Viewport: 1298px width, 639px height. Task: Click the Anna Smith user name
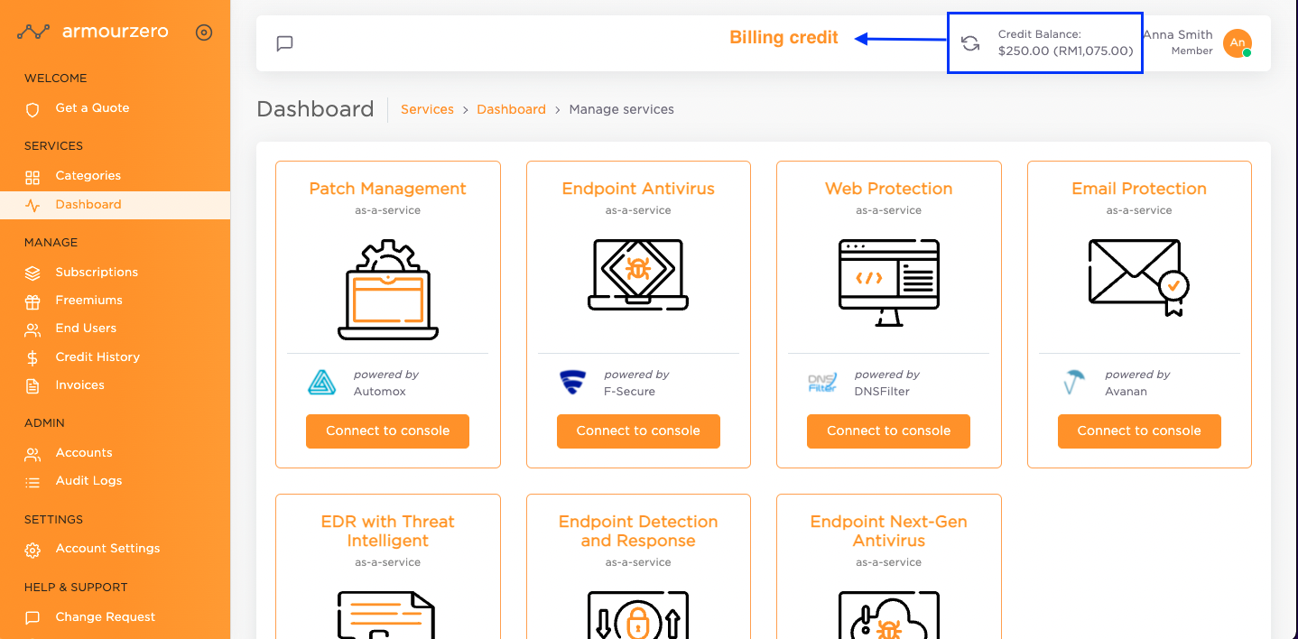pos(1178,35)
